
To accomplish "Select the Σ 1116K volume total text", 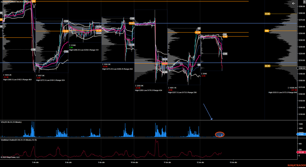I will click(73, 45).
